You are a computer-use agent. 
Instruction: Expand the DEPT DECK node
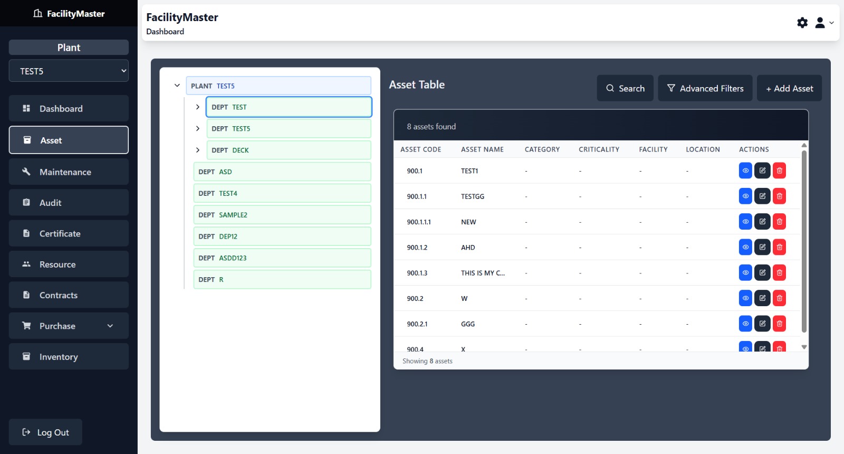[x=198, y=150]
